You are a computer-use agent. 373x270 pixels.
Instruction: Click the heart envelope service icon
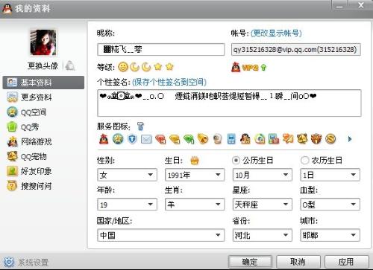(x=288, y=139)
